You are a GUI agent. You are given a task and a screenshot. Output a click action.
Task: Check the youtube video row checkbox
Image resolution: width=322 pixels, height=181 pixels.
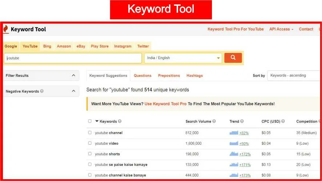click(x=90, y=143)
